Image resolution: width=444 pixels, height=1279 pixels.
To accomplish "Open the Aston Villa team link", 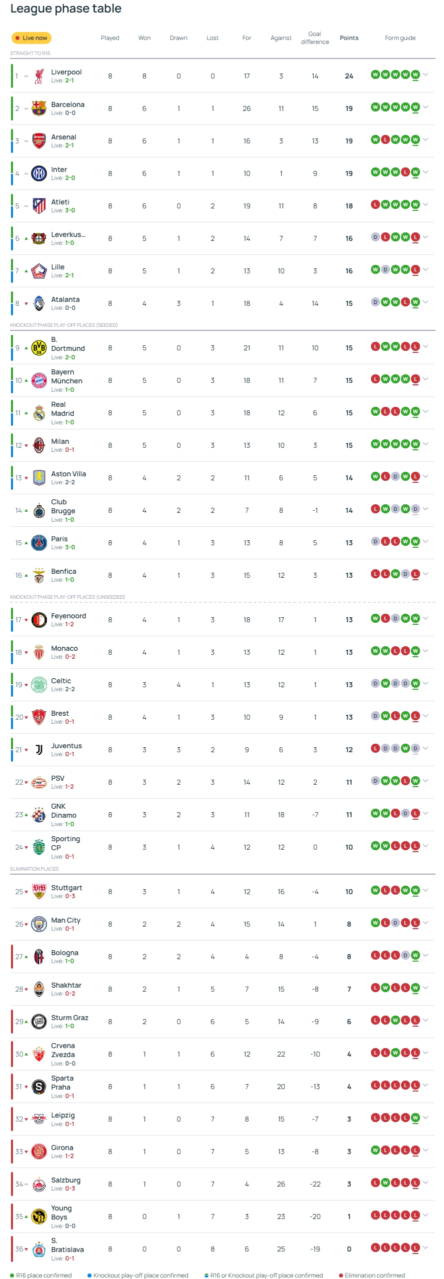I will click(x=68, y=474).
